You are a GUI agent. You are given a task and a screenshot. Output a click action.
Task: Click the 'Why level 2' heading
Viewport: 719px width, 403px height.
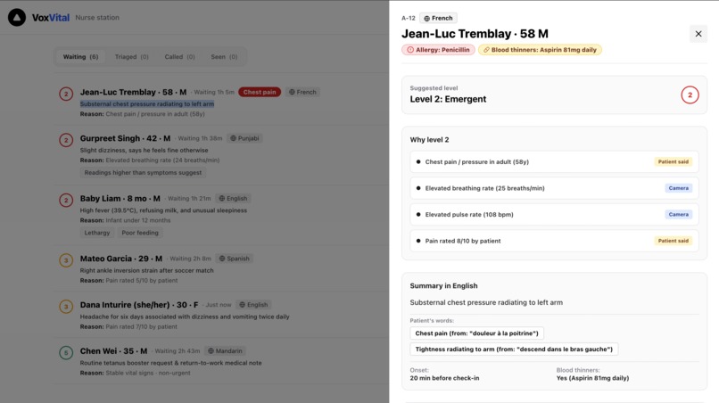[x=429, y=140]
